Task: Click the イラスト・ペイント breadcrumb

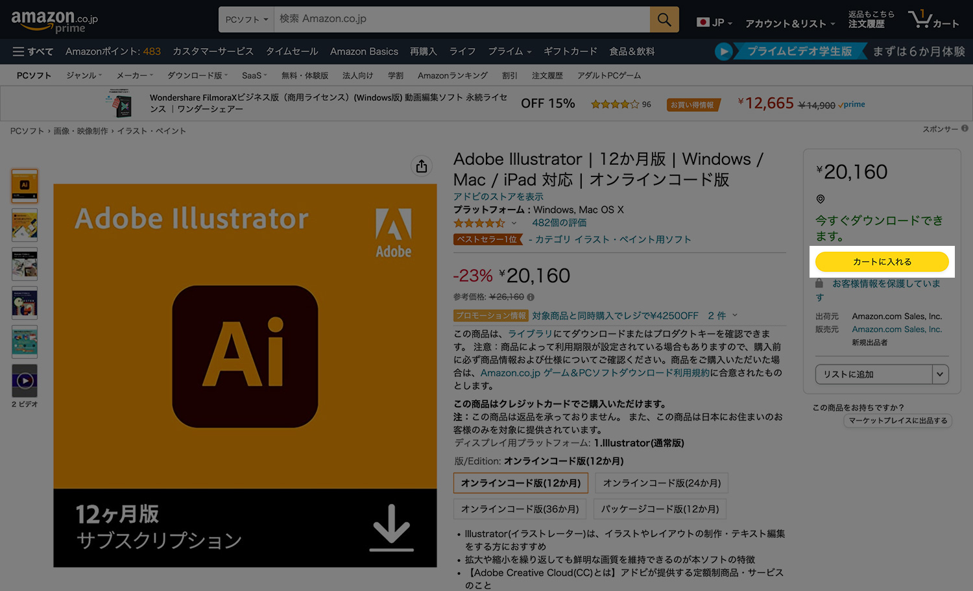Action: [151, 131]
